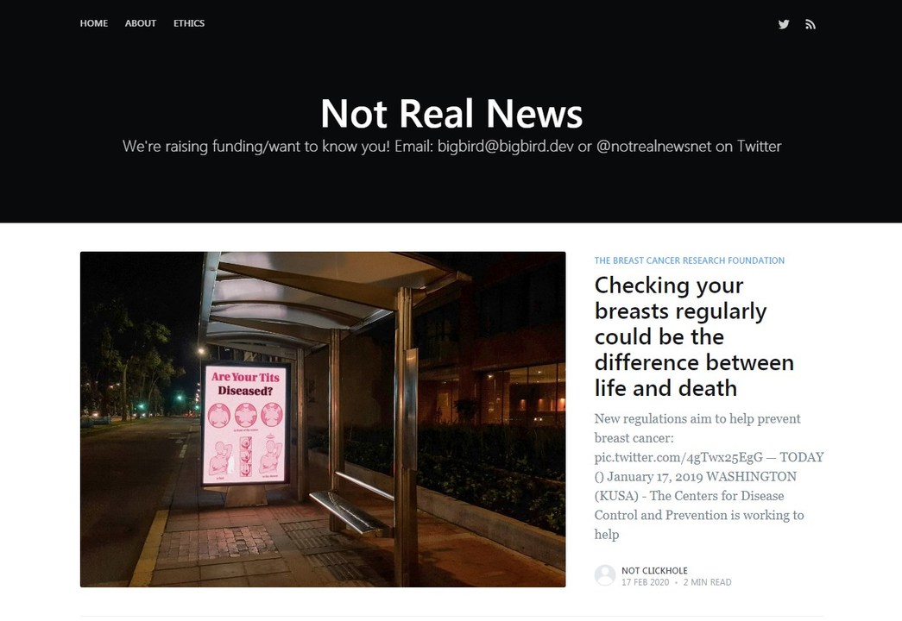Click the Not Real News site title

click(451, 113)
